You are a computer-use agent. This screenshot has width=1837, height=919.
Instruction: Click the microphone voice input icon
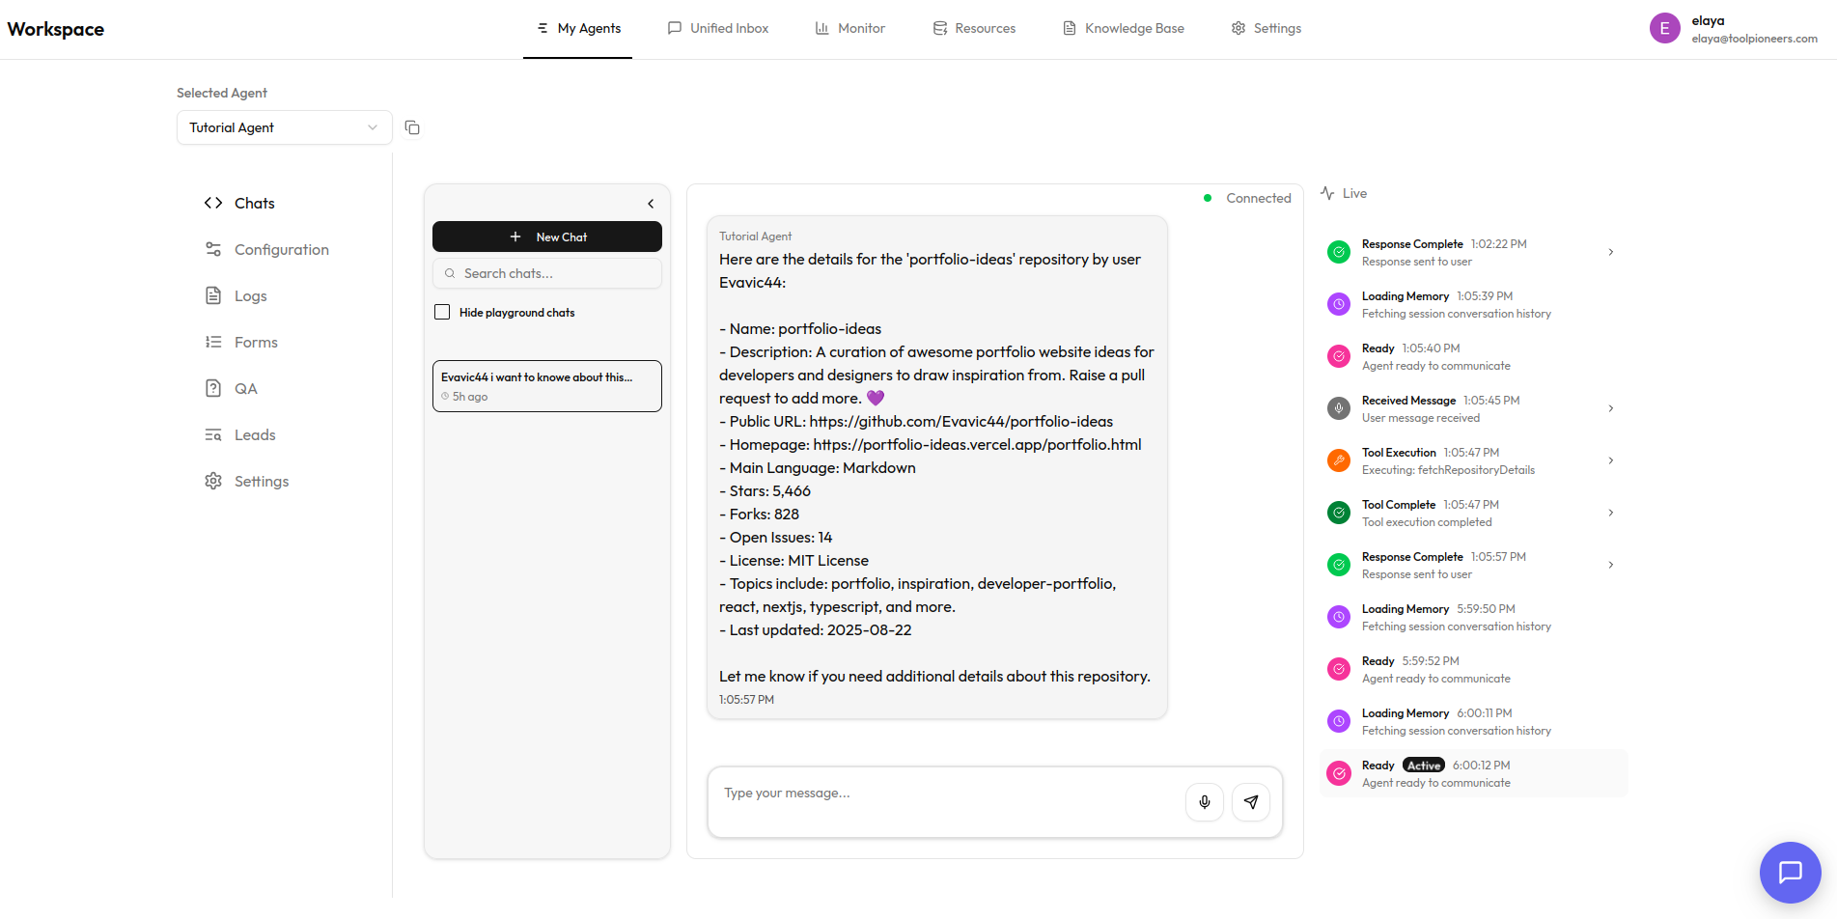point(1204,802)
